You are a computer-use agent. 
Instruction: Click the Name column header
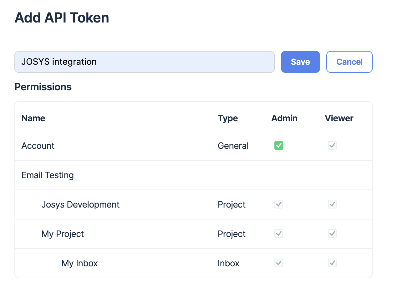[x=33, y=118]
